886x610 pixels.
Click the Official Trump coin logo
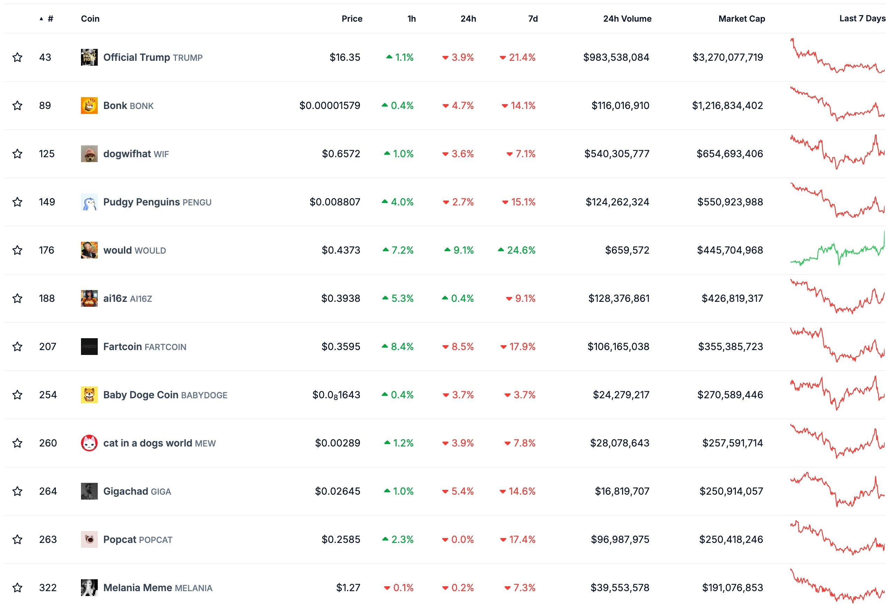click(89, 57)
